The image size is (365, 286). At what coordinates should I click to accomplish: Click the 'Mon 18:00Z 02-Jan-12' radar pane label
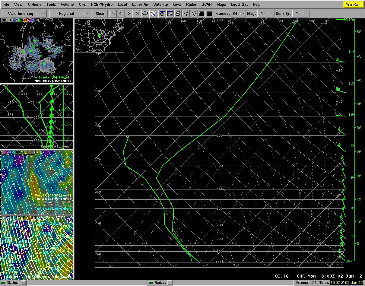click(x=53, y=81)
